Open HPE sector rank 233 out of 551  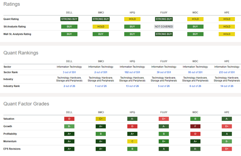point(227,72)
